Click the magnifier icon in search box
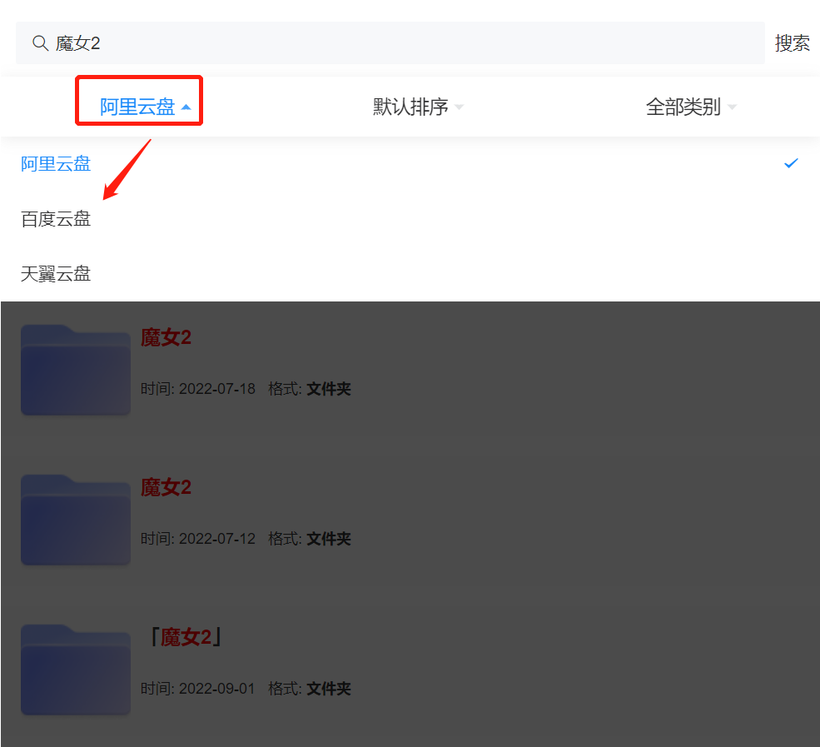The image size is (820, 747). coord(40,43)
